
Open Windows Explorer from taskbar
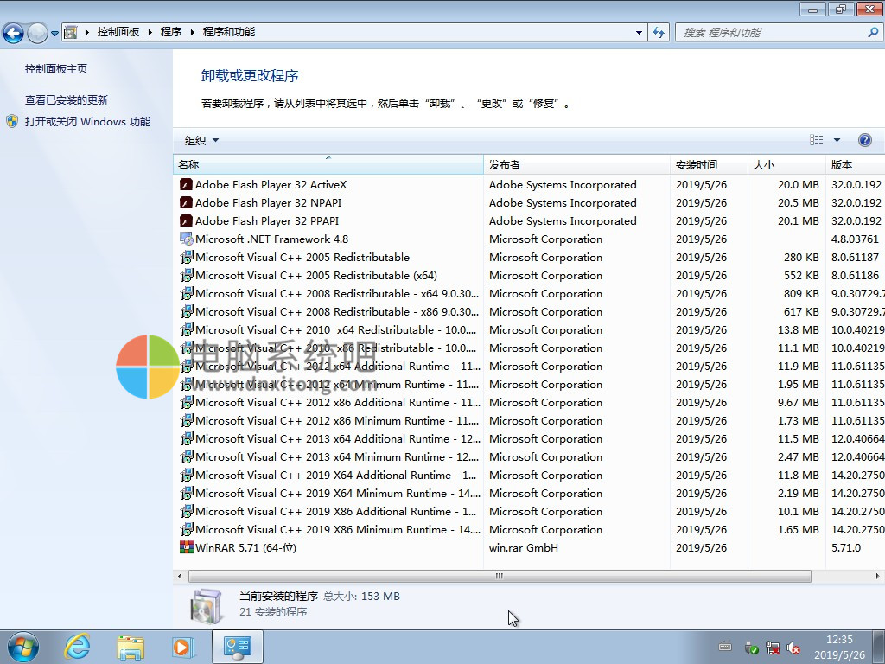[131, 647]
